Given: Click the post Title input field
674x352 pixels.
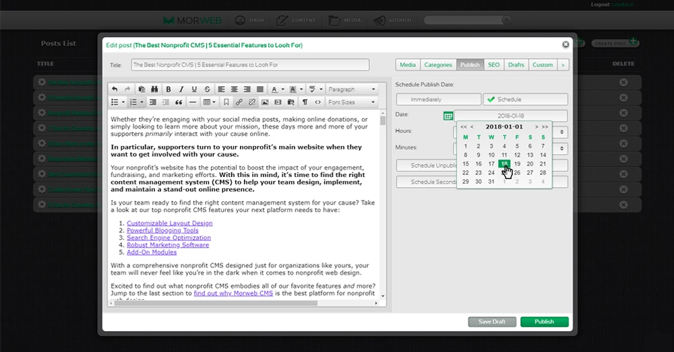Looking at the screenshot, I should pos(250,65).
